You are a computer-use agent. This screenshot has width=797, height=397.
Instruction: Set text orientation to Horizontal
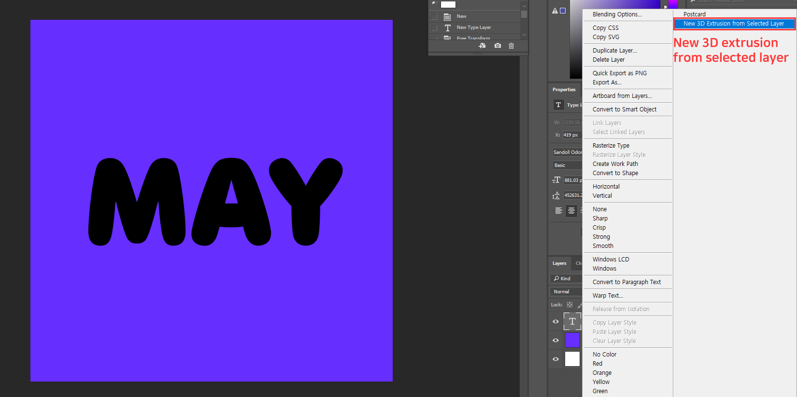pos(606,187)
